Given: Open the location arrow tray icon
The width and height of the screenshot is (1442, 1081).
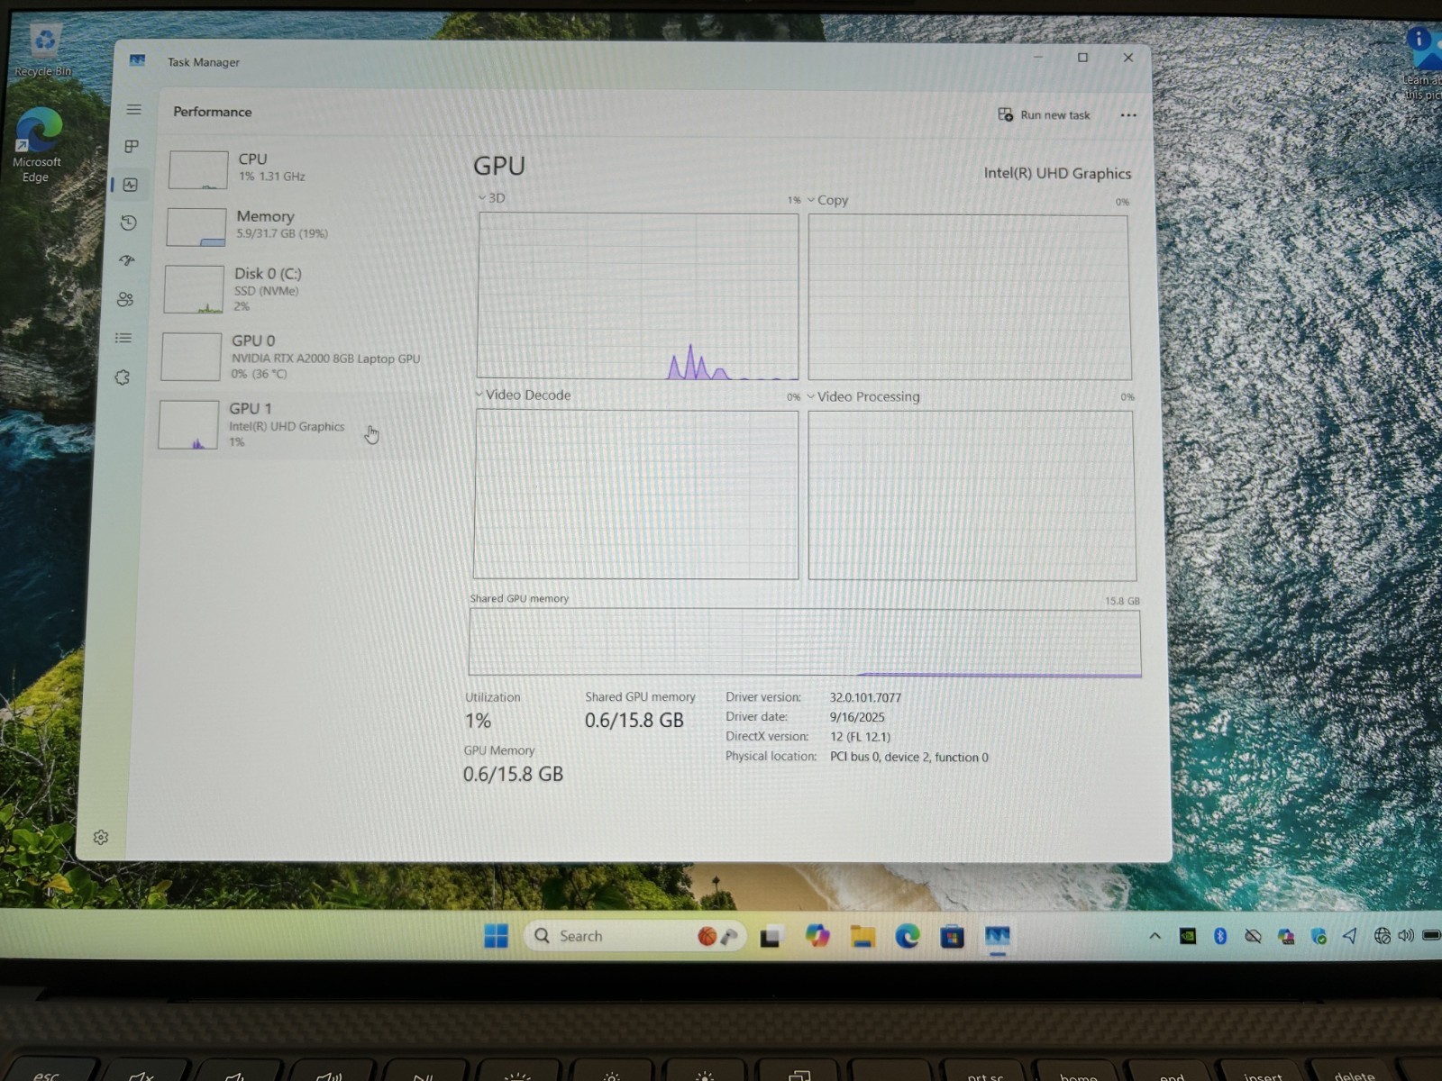Looking at the screenshot, I should [x=1349, y=936].
